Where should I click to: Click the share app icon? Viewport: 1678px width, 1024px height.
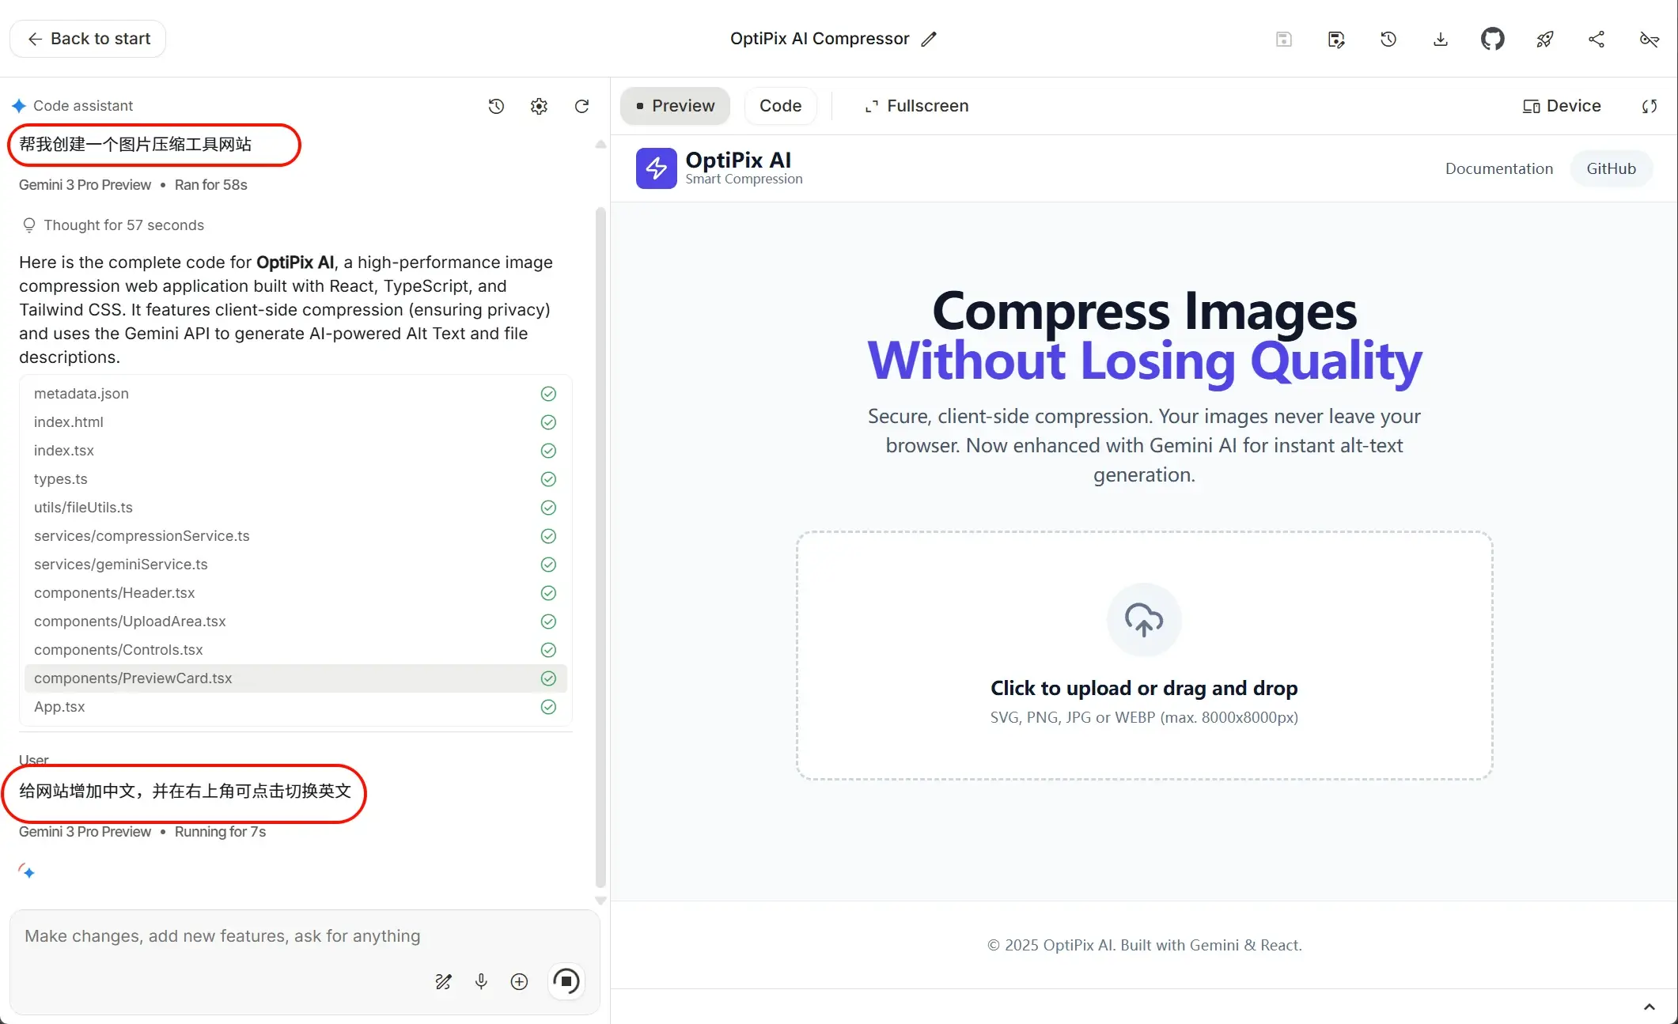point(1597,39)
